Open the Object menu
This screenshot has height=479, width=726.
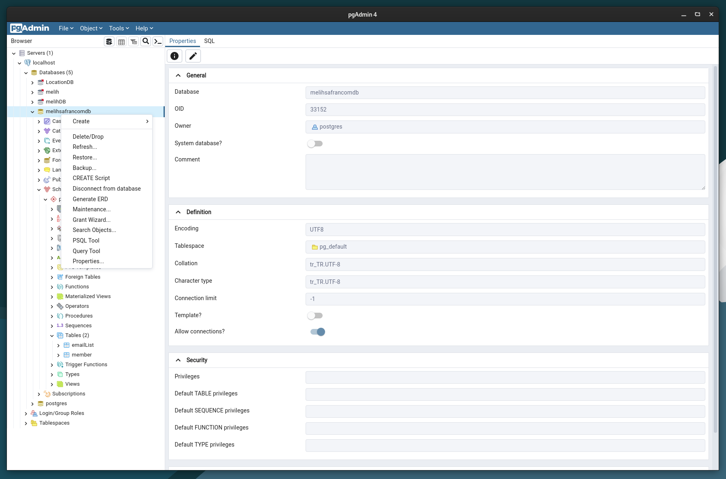(x=91, y=28)
